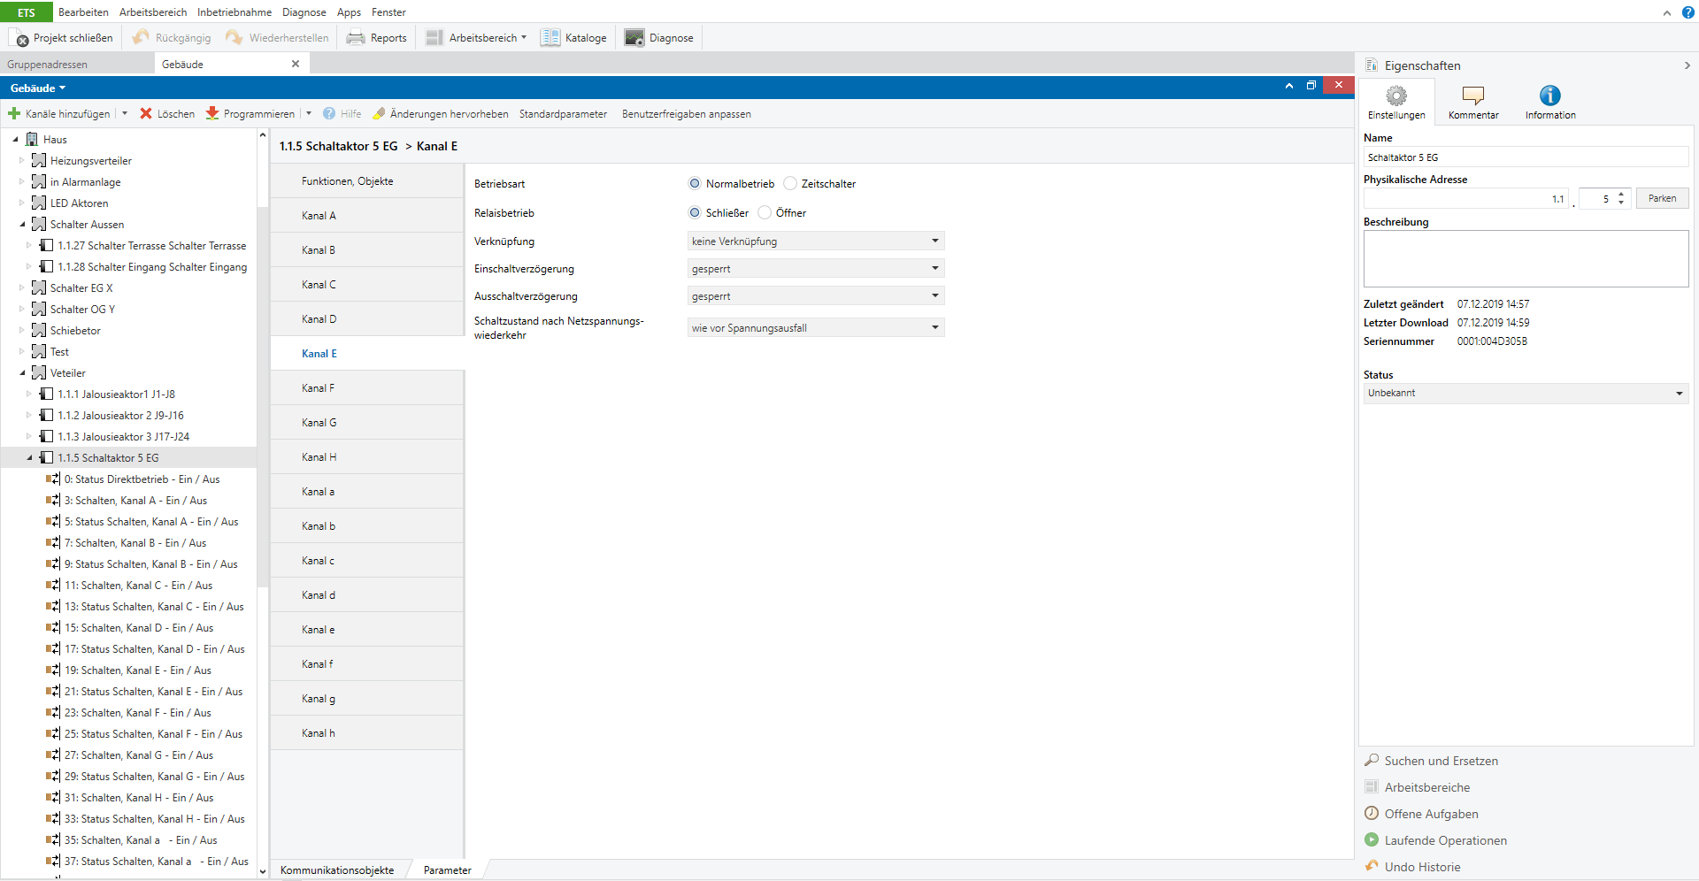
Task: Open the Information icon in Eigenschaften
Action: (x=1550, y=96)
